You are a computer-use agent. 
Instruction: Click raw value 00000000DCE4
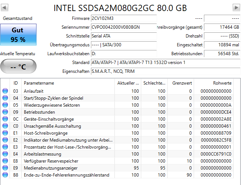(216, 112)
